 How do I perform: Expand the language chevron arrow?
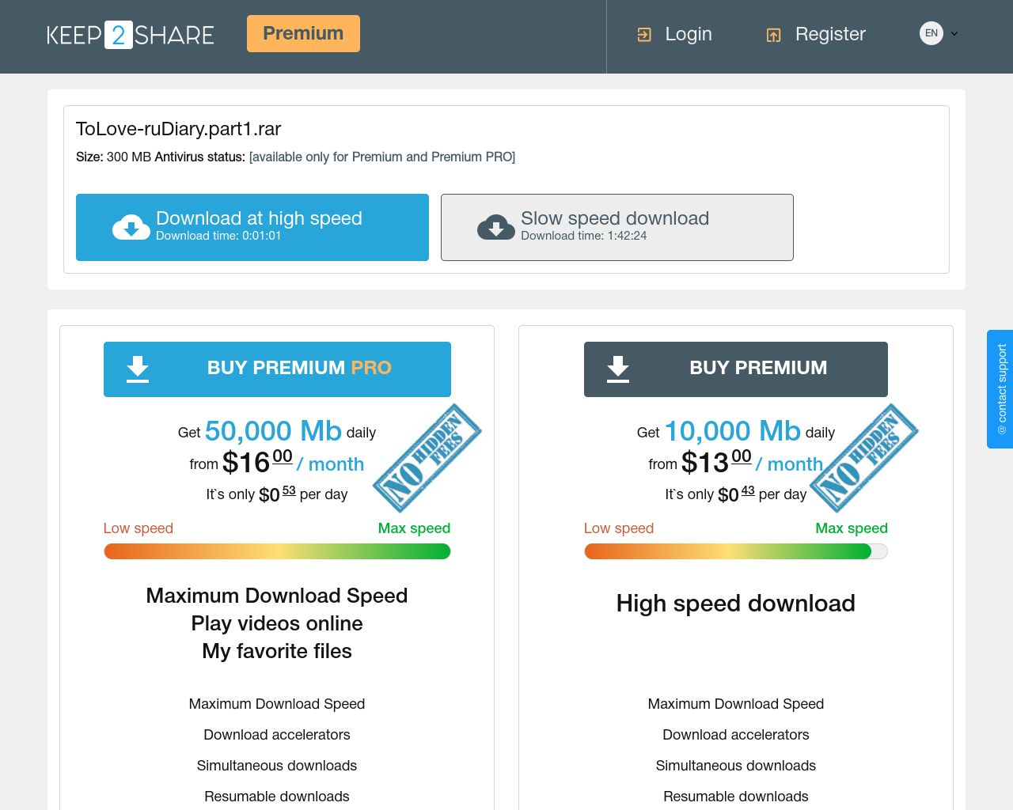(954, 33)
